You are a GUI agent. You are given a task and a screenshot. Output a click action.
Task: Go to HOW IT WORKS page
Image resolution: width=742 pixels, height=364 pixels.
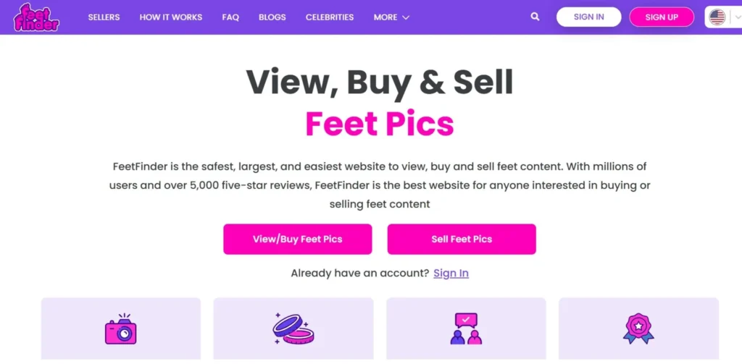(x=171, y=17)
